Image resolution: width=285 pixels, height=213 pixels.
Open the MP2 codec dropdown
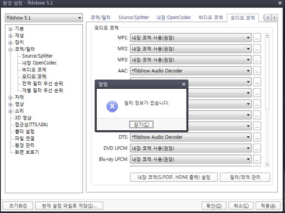190,49
